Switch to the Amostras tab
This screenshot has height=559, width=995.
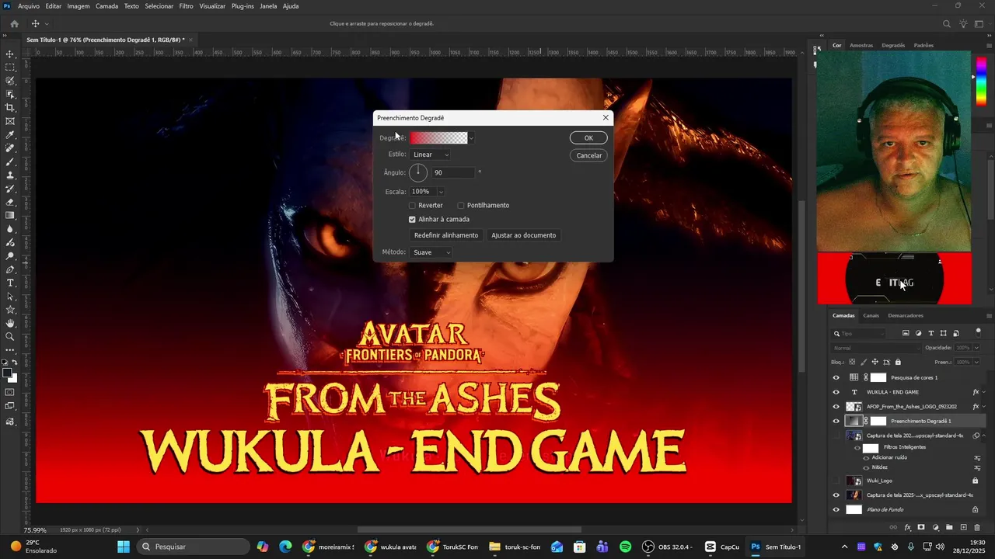pos(861,46)
